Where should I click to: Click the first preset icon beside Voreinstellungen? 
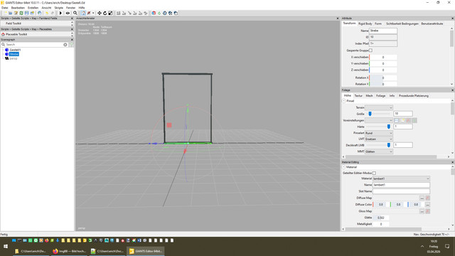(x=397, y=120)
